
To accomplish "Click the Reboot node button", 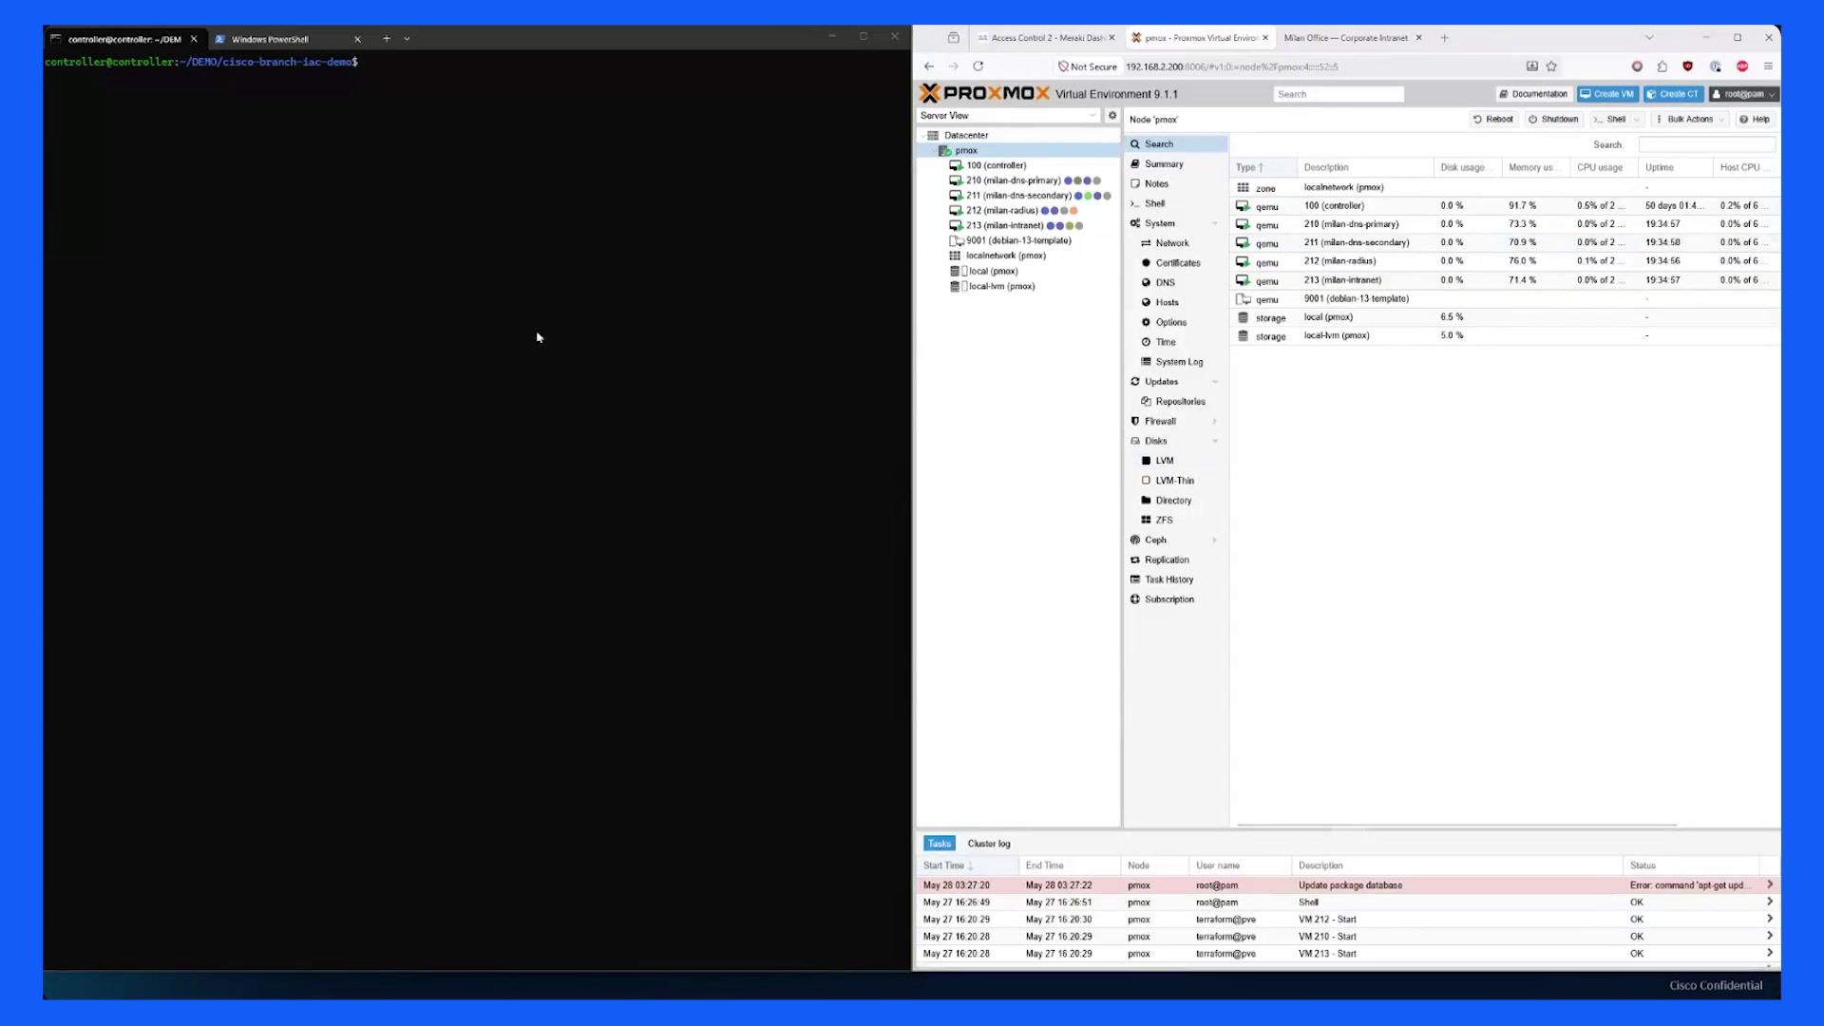I will pos(1493,120).
